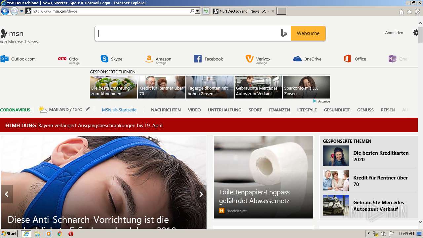Open the FINANZEN menu
The width and height of the screenshot is (423, 238).
tap(280, 110)
